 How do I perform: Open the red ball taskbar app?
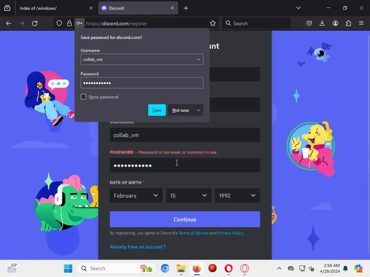[212, 268]
